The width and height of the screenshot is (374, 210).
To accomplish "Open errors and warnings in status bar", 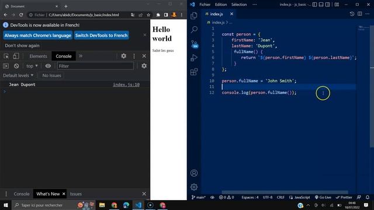I will coord(226,197).
